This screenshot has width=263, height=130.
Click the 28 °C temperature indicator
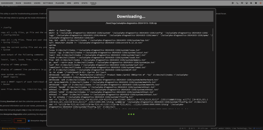point(192,128)
